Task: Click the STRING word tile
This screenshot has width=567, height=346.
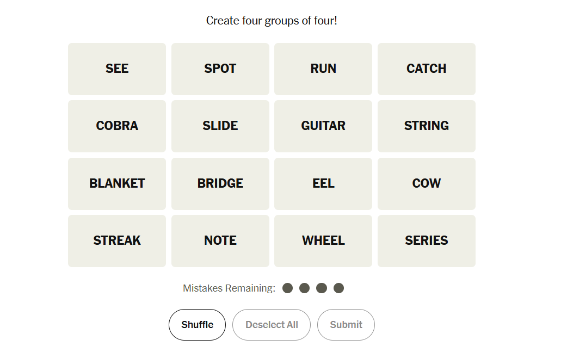Action: [427, 126]
